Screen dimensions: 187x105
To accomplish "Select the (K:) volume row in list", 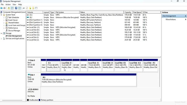I will coord(93,17).
